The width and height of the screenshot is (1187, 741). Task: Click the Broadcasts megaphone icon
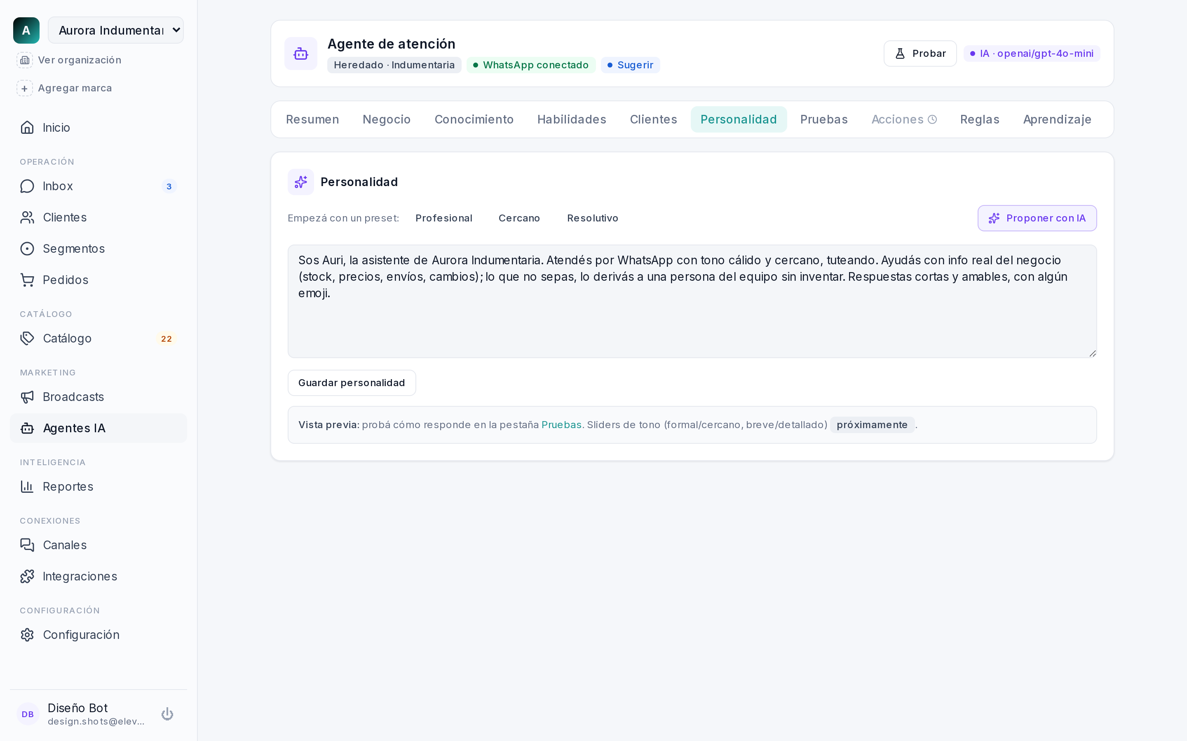click(28, 397)
